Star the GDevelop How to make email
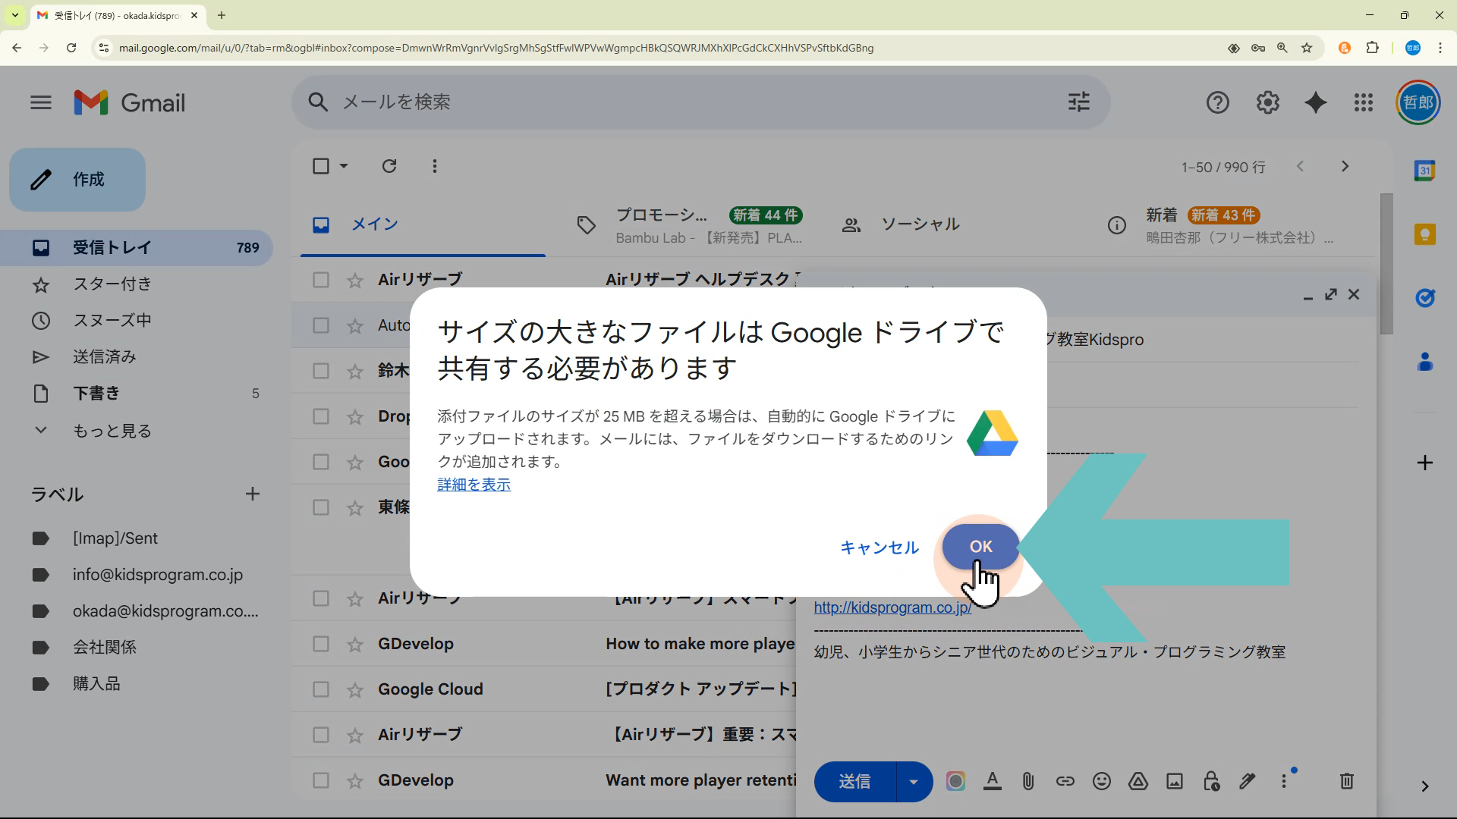1457x819 pixels. point(354,644)
